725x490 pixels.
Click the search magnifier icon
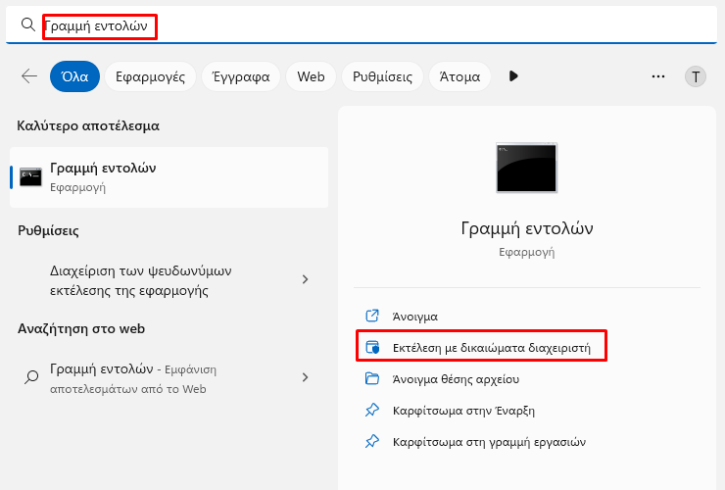[28, 24]
